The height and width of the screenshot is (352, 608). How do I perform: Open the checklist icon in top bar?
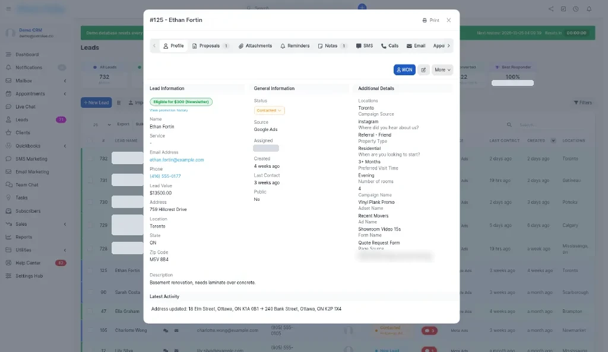point(563,9)
